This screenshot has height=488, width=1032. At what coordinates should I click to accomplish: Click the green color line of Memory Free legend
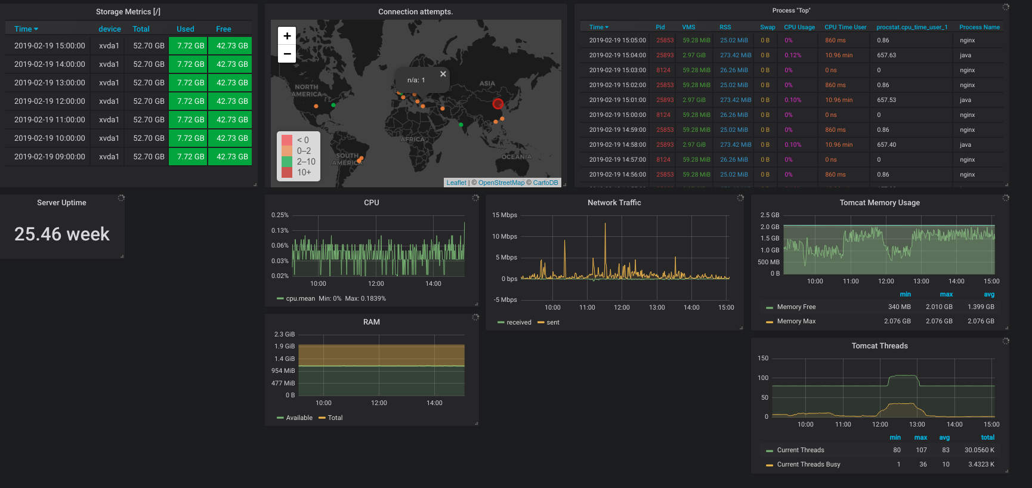click(770, 307)
